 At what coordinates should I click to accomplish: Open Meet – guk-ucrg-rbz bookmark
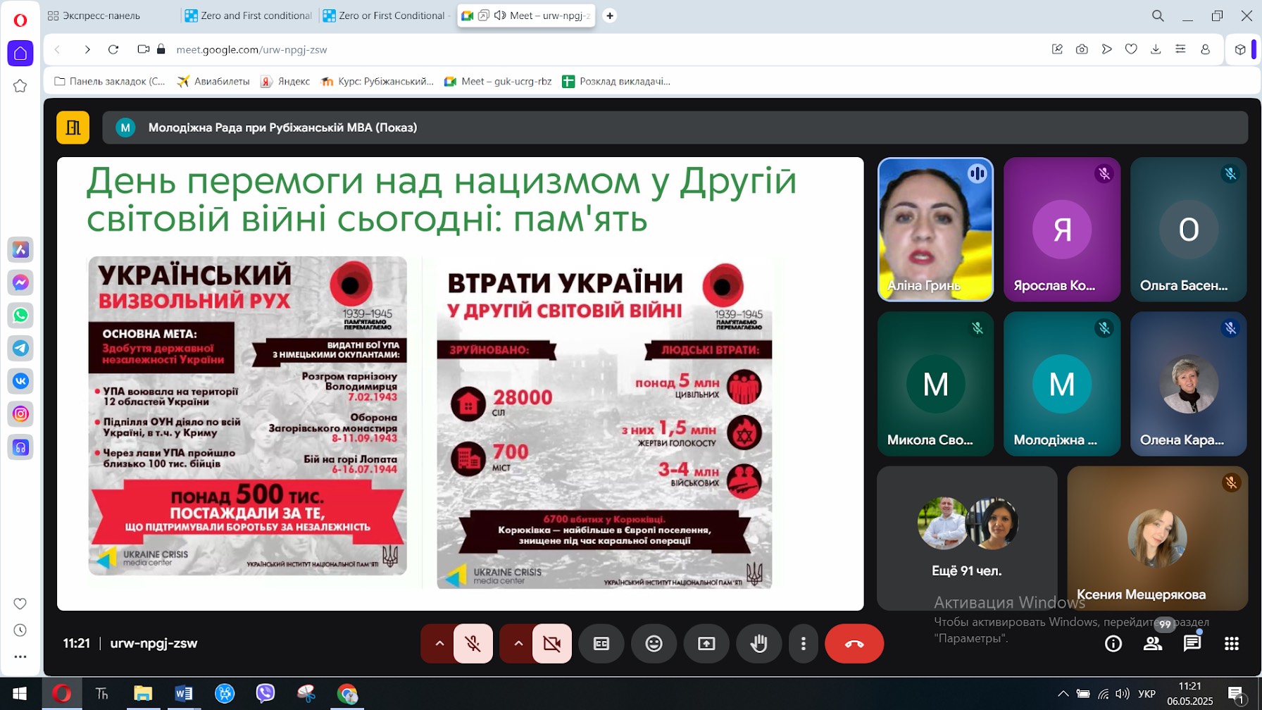click(x=498, y=81)
